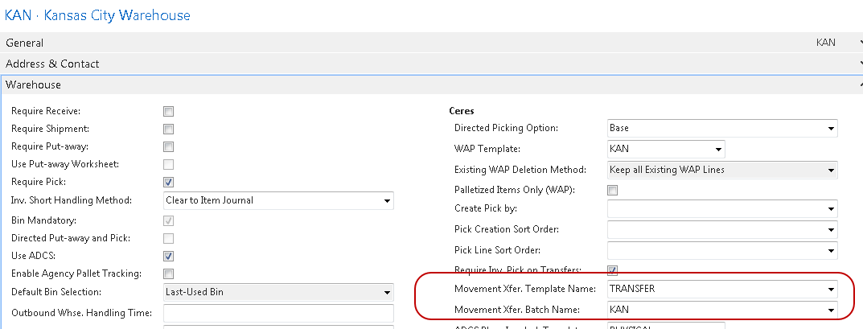Open Inv. Short Handling Method dropdown
Image resolution: width=863 pixels, height=329 pixels.
click(x=387, y=201)
